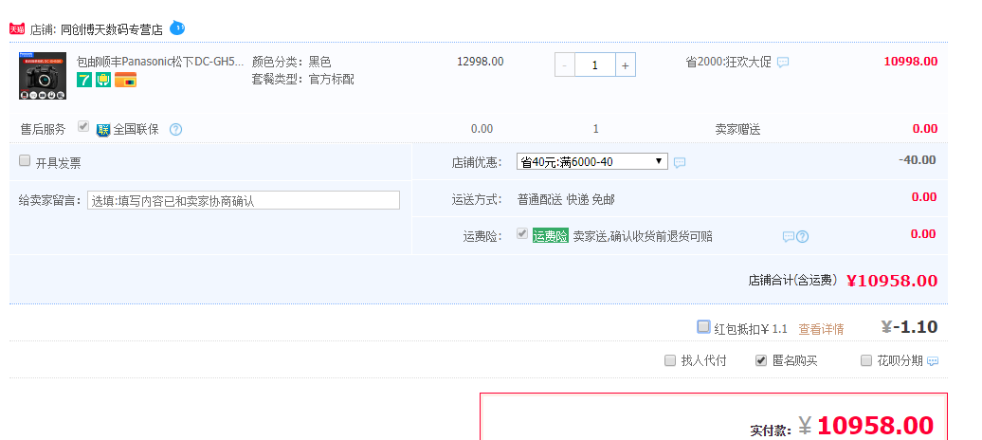
Task: Toggle the 售后服务 warranty checkbox
Action: coord(82,127)
